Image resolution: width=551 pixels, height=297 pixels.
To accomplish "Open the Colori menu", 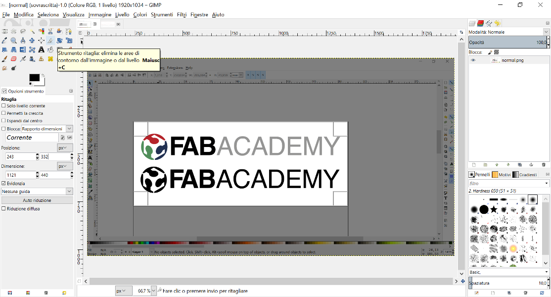I will point(140,14).
